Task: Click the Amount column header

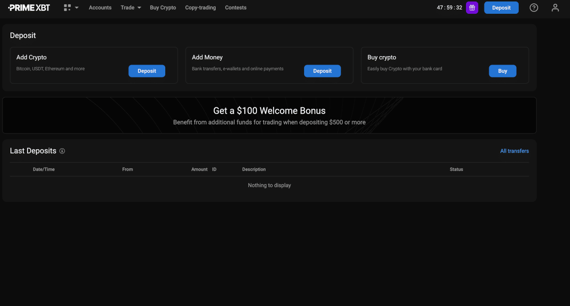Action: point(199,169)
